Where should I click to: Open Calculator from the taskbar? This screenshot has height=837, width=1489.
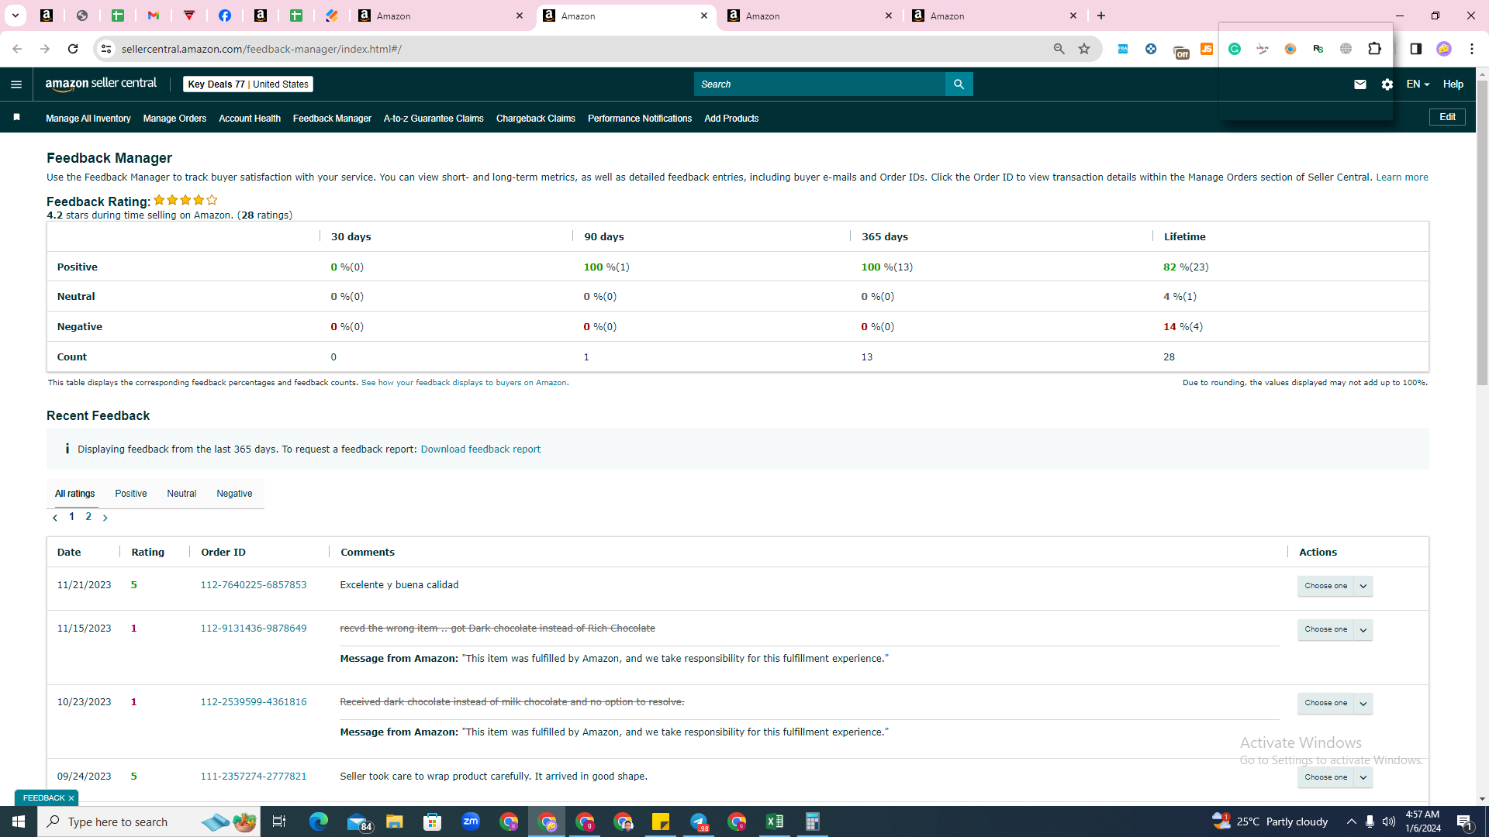coord(813,821)
